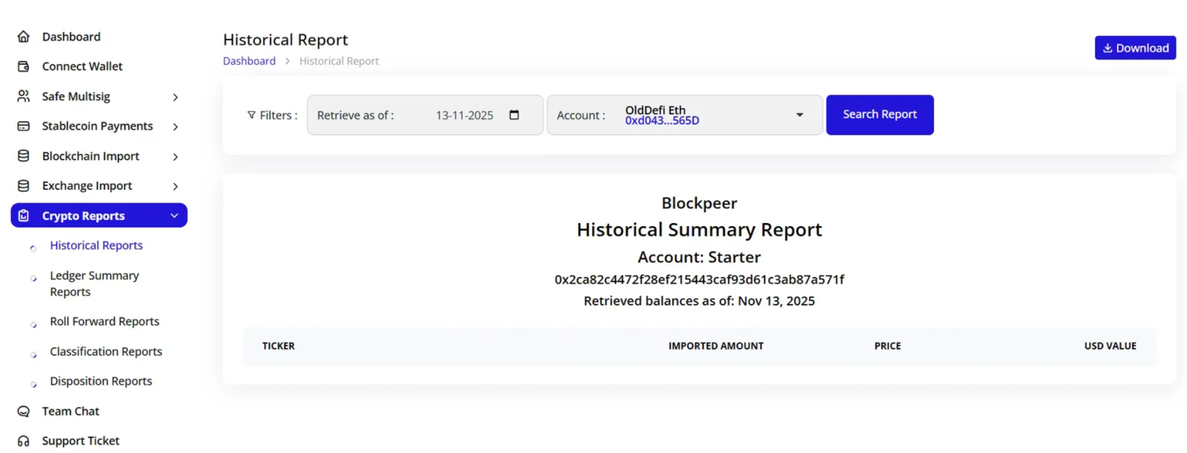This screenshot has height=453, width=1187.
Task: Click the bullet icon beside Disposition Reports
Action: [34, 385]
